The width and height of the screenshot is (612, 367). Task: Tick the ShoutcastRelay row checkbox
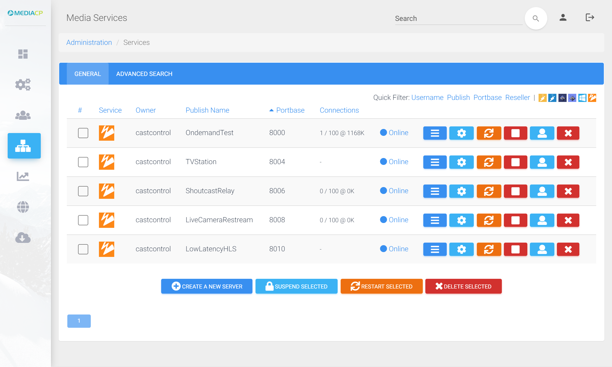point(83,191)
